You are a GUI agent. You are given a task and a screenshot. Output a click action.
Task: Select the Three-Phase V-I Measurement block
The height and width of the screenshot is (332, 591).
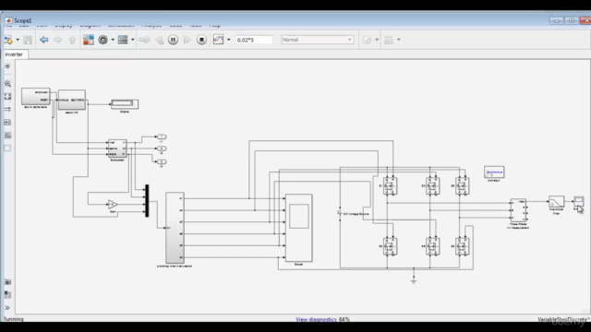tap(518, 210)
